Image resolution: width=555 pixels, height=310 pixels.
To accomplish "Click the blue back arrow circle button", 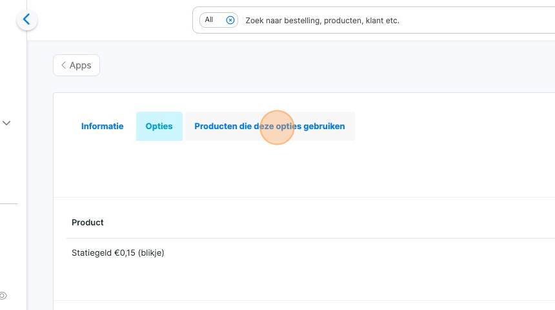I will (x=27, y=19).
